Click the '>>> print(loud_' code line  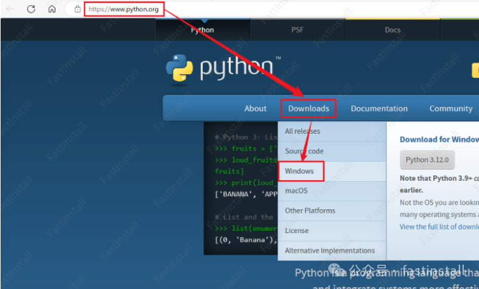click(246, 183)
